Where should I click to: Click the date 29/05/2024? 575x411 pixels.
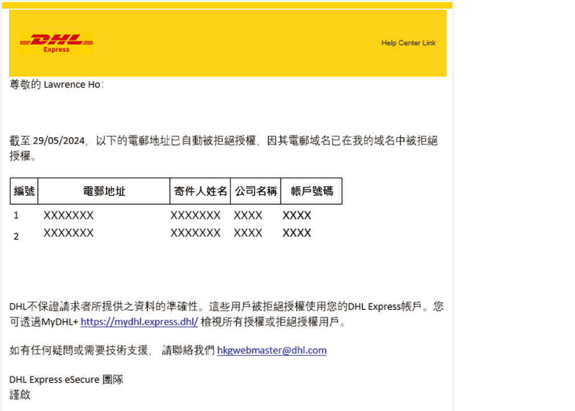[x=59, y=140]
